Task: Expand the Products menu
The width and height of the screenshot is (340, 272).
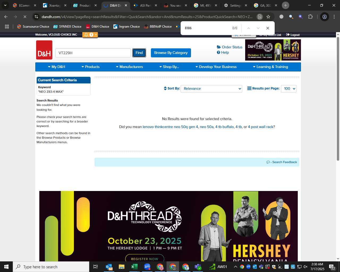Action: tap(91, 67)
